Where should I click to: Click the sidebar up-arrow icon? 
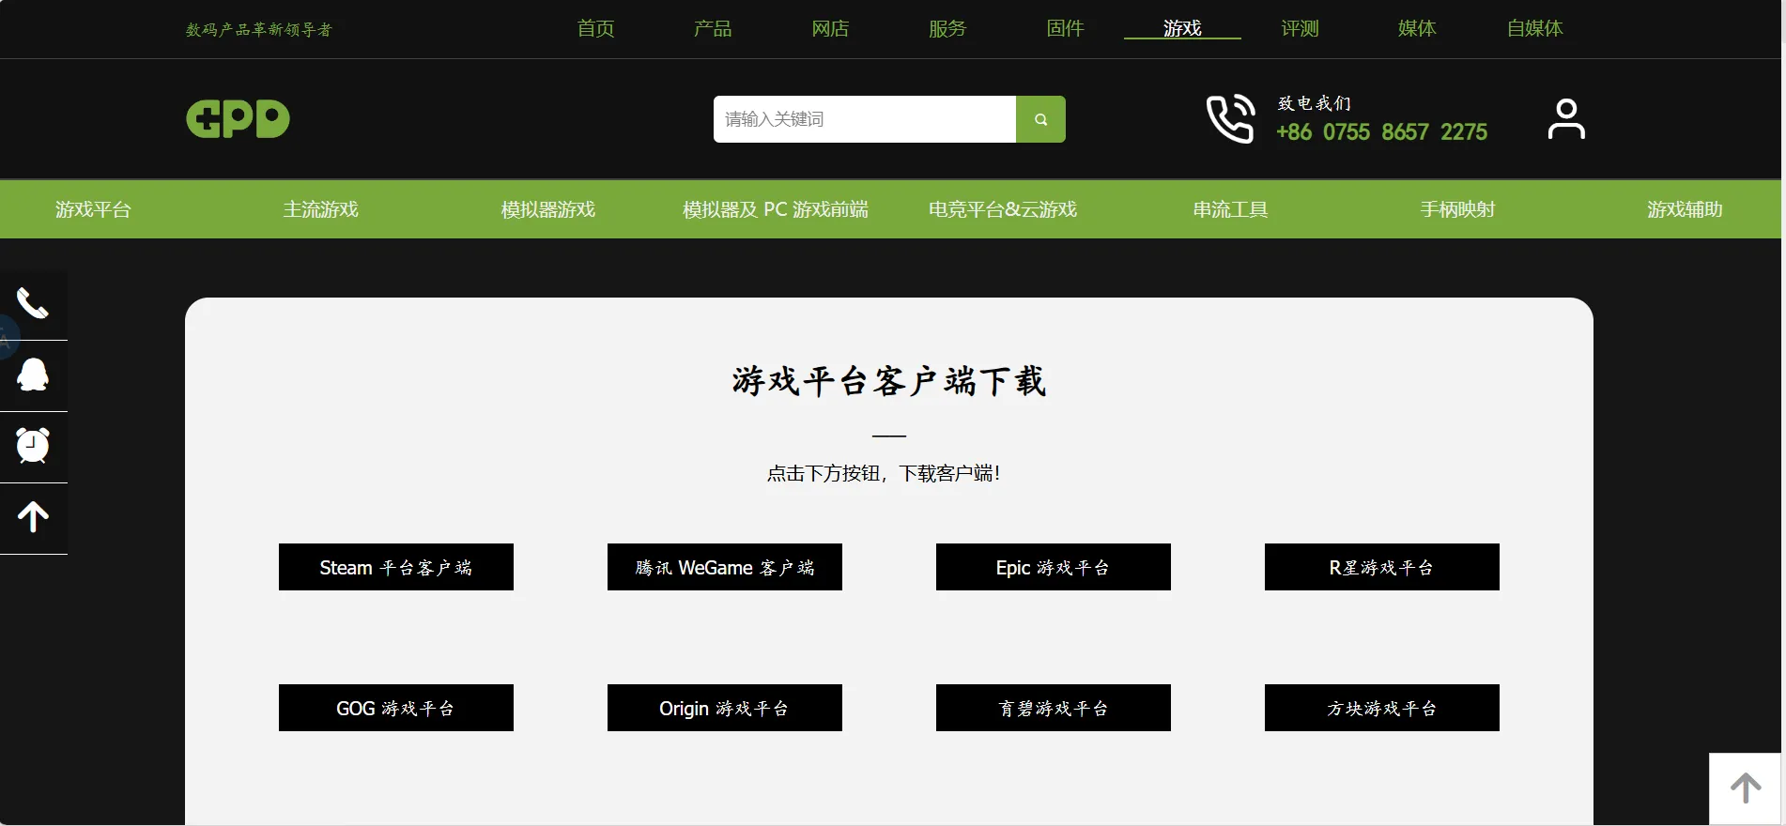pos(33,517)
